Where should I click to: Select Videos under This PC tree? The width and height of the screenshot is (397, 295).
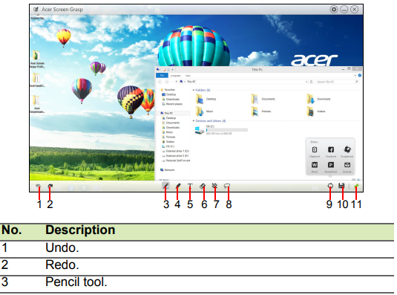tap(168, 142)
